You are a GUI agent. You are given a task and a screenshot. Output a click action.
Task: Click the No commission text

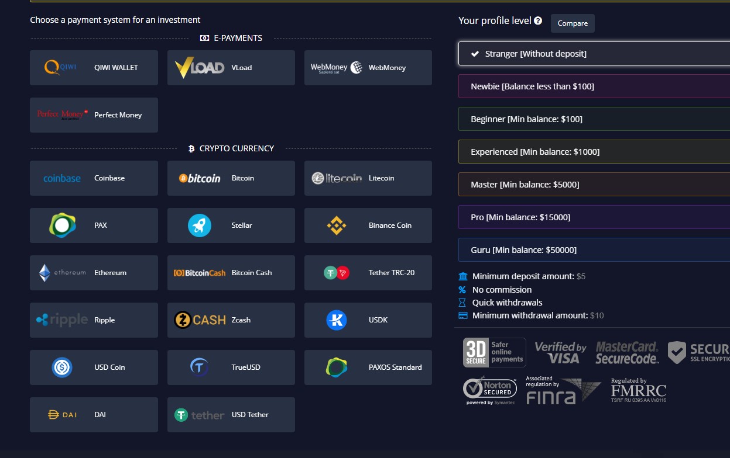click(502, 290)
